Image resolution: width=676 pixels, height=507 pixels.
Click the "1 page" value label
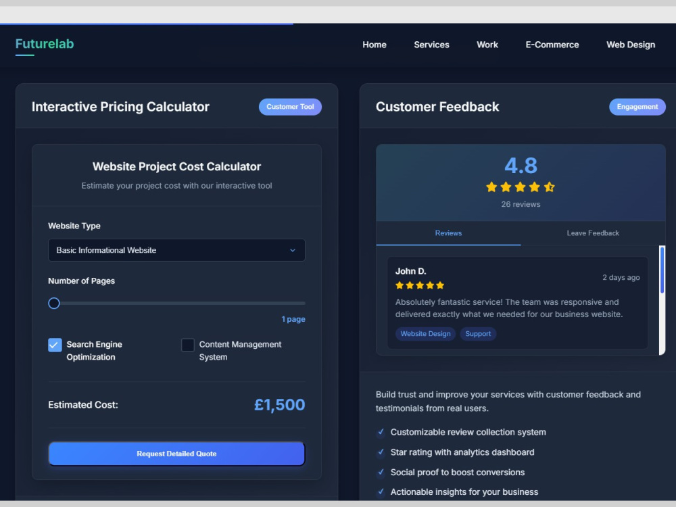click(293, 319)
